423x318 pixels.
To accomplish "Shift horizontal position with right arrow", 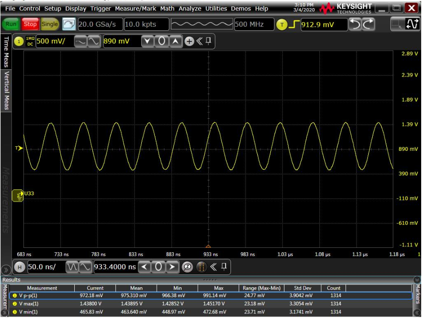I will pos(172,267).
